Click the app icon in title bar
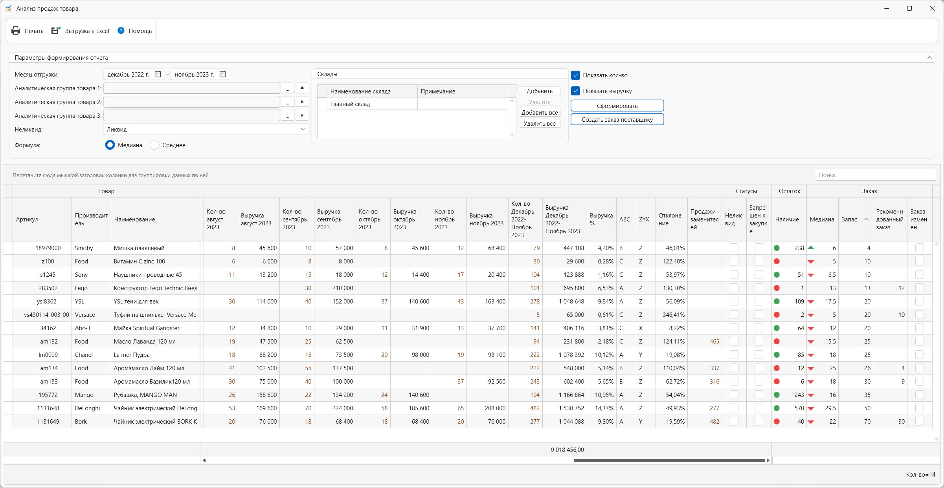This screenshot has width=944, height=488. 8,8
